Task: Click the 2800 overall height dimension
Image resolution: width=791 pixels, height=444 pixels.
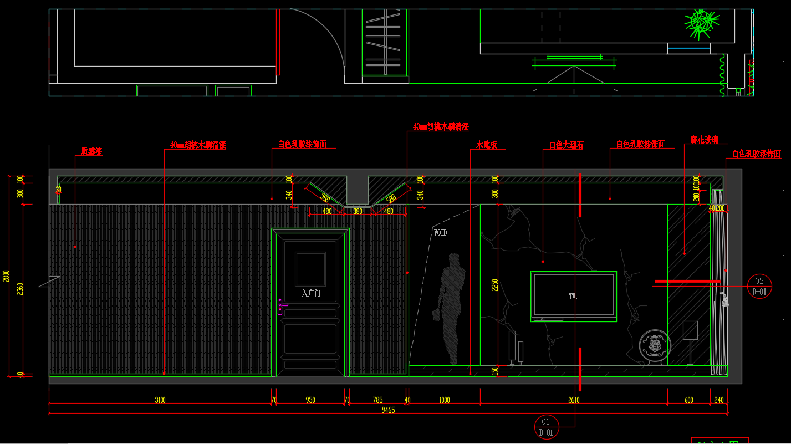Action: pyautogui.click(x=6, y=275)
